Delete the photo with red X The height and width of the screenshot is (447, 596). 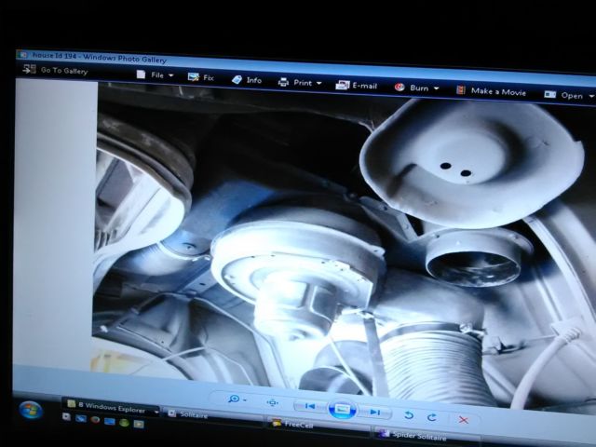[x=464, y=420]
